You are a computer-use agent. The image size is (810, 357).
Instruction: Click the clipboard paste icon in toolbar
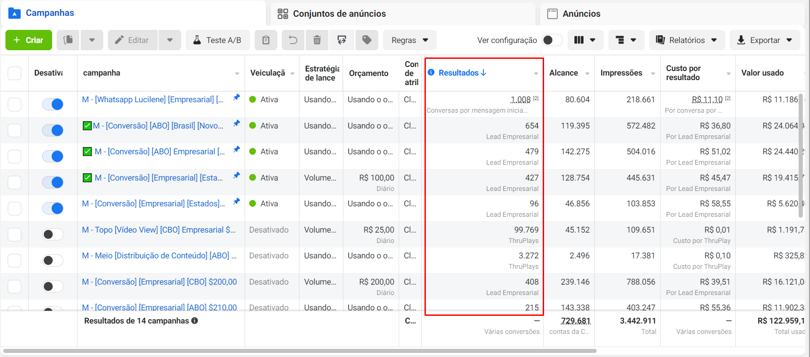pyautogui.click(x=266, y=40)
